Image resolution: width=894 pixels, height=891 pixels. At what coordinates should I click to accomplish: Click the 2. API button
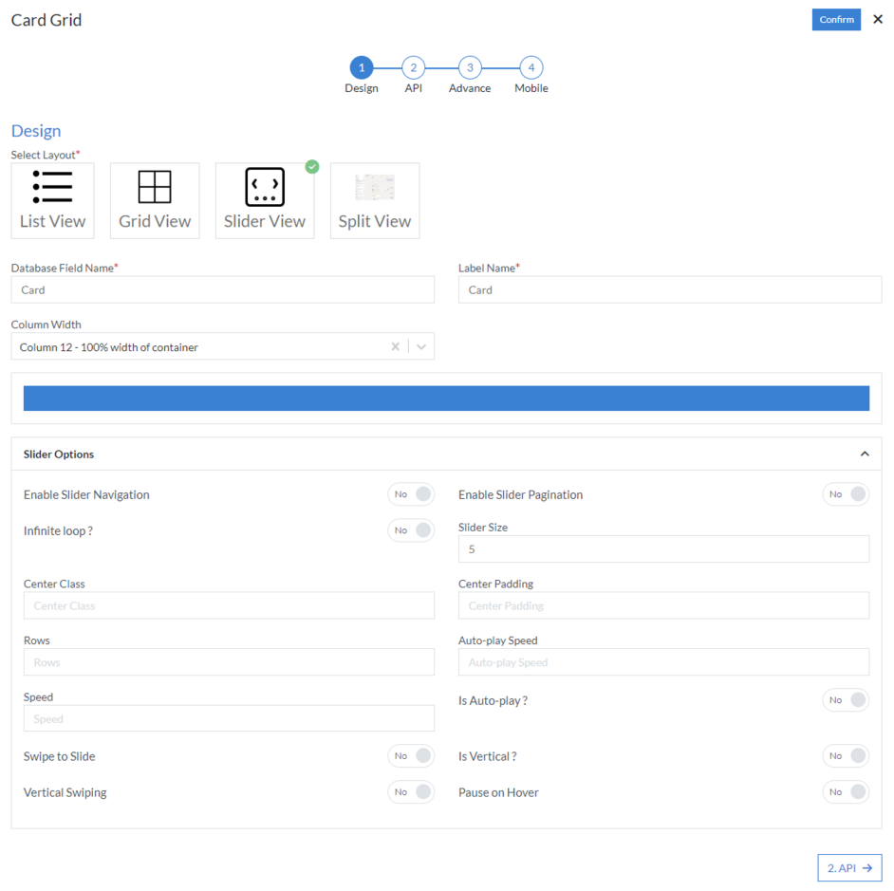pyautogui.click(x=849, y=867)
